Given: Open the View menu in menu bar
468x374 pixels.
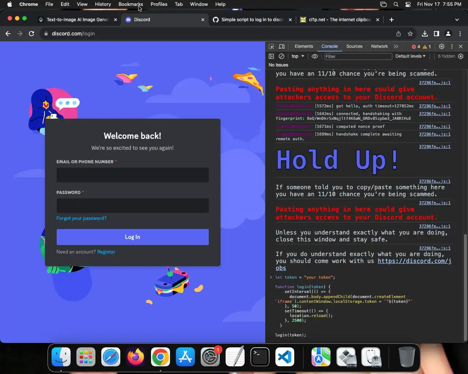Looking at the screenshot, I should pos(82,4).
